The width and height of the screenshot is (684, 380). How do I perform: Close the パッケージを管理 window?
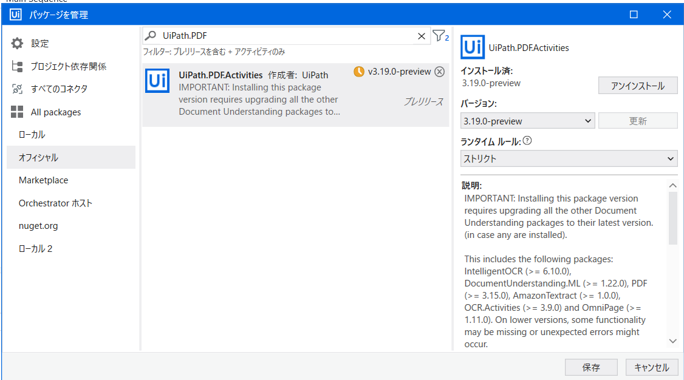coord(667,15)
